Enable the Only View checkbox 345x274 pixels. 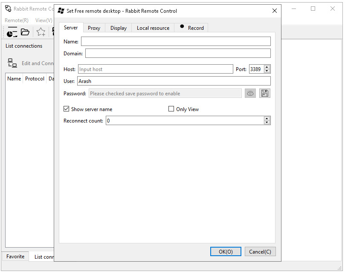171,109
